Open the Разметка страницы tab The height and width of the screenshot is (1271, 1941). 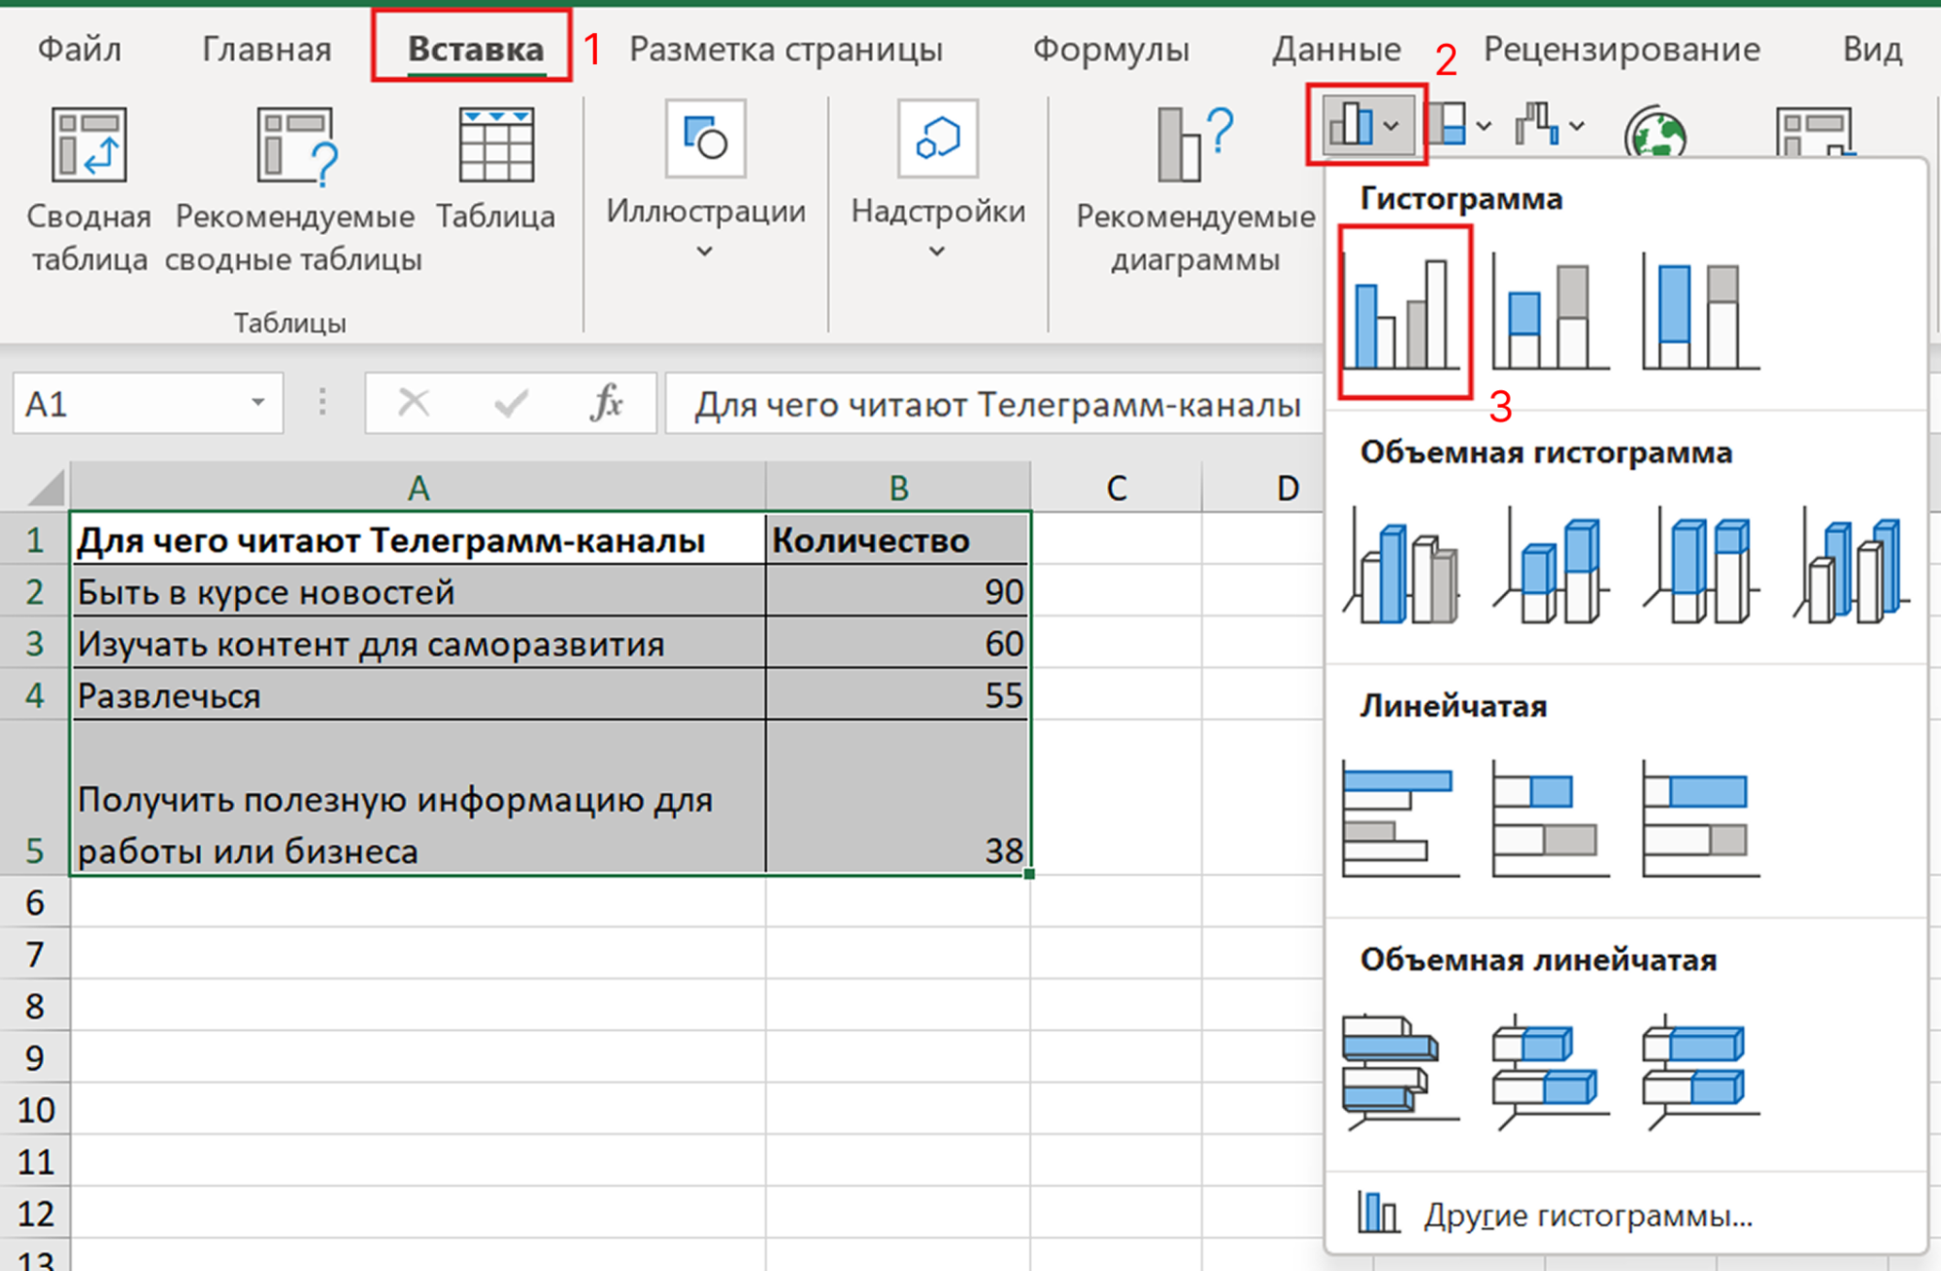pos(786,49)
